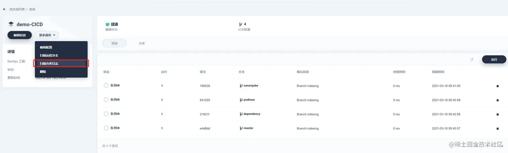
Task: Click timestamp 2021-03-18 09:40:57
Action: (x=446, y=128)
